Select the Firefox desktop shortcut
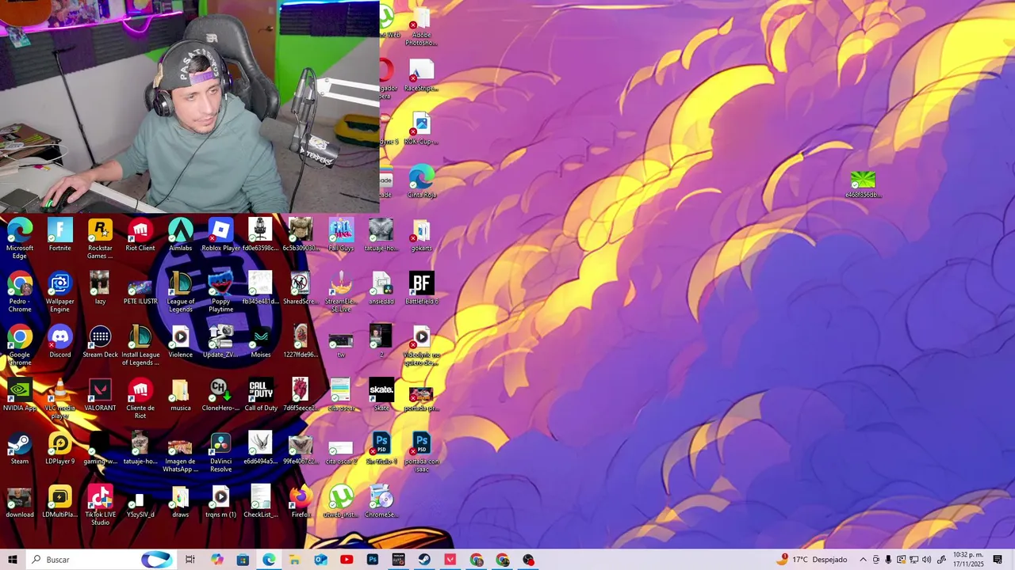 pos(301,501)
